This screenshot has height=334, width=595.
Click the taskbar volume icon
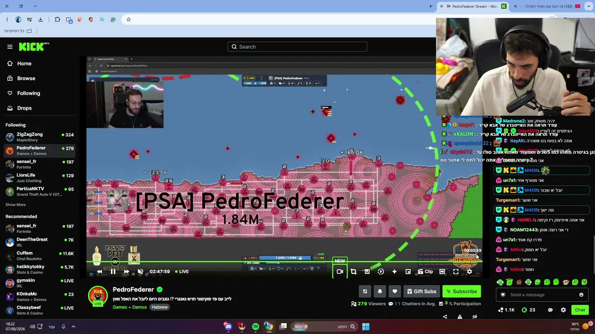pos(32,327)
